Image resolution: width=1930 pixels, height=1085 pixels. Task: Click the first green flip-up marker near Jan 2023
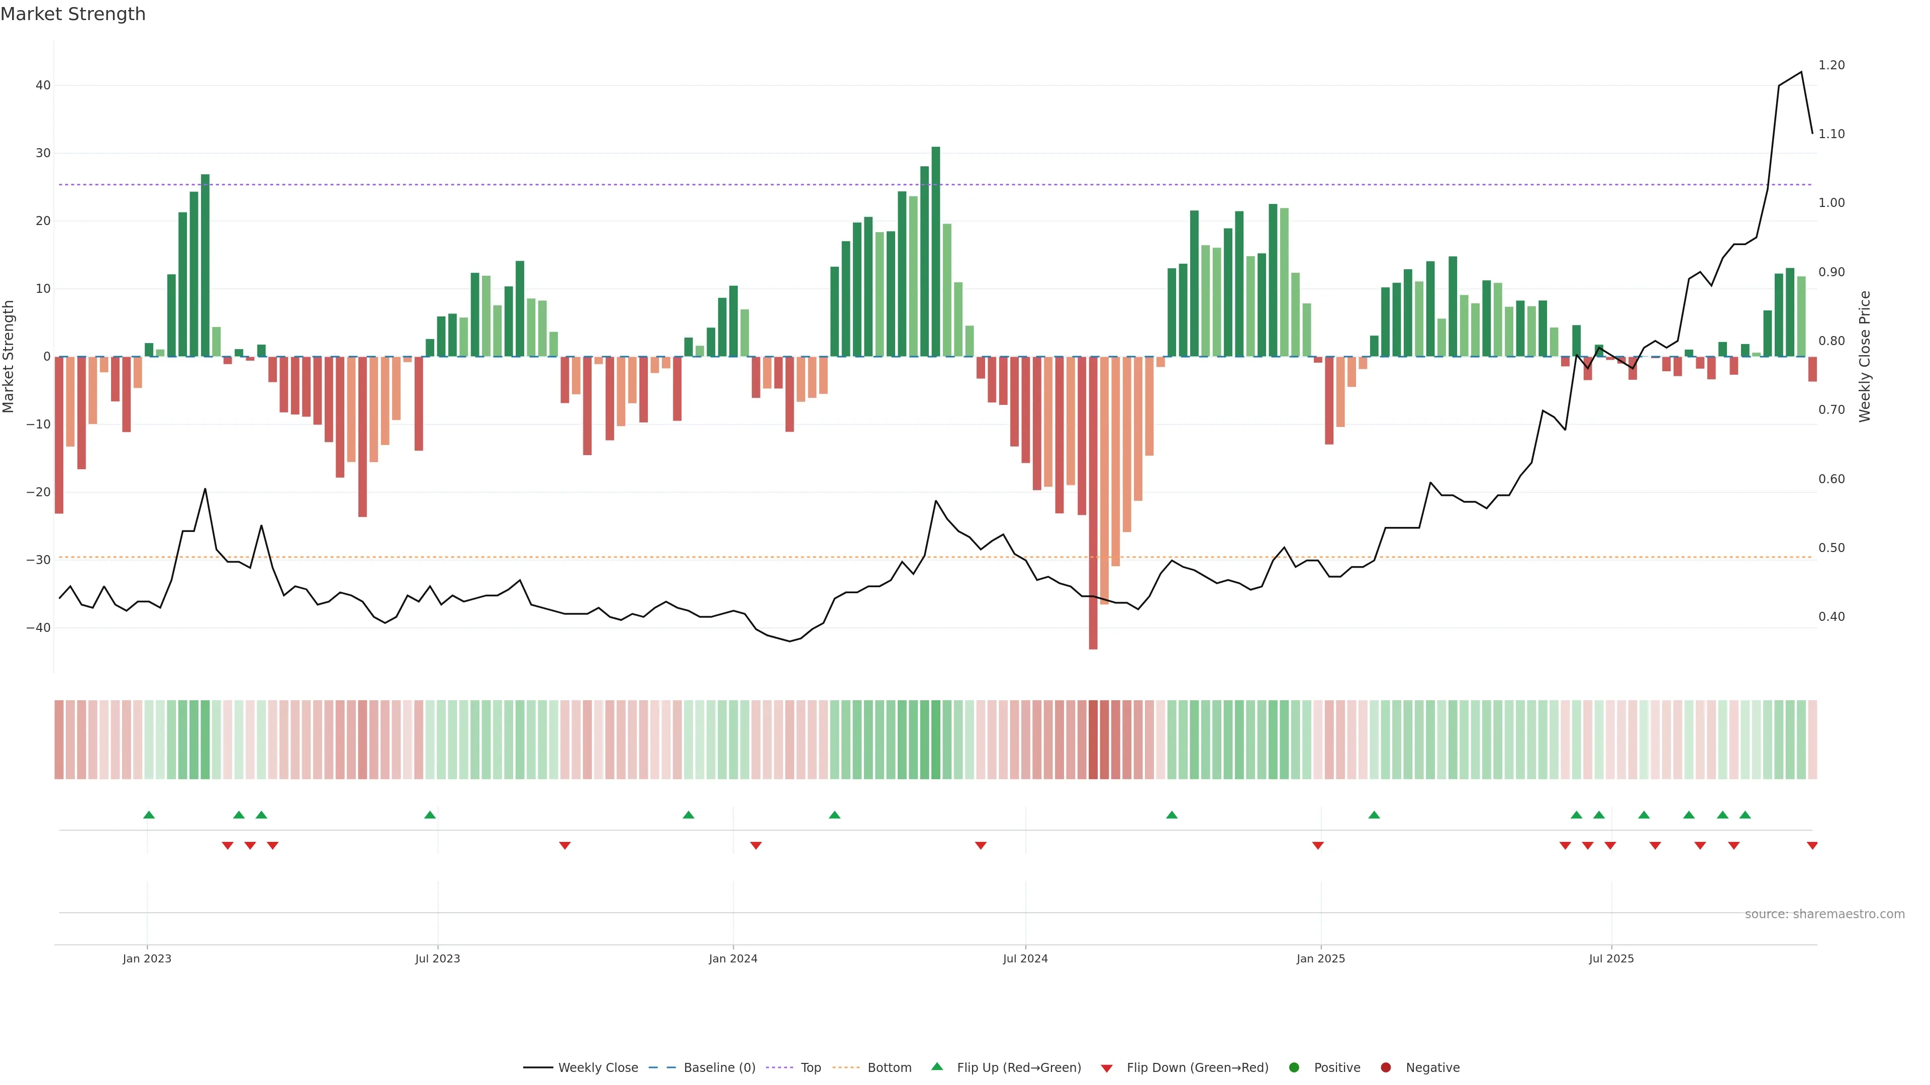(x=149, y=815)
